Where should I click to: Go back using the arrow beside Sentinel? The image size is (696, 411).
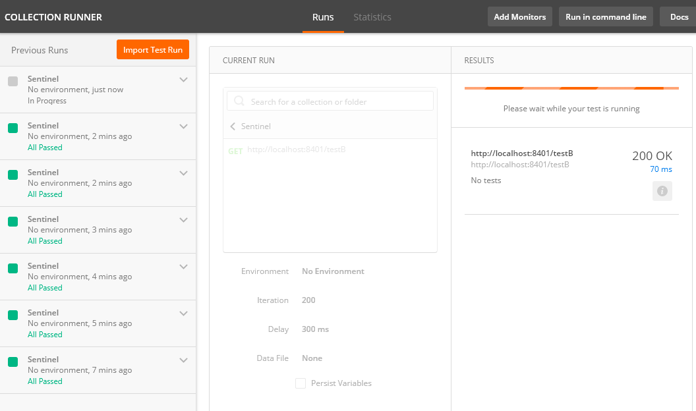tap(233, 126)
